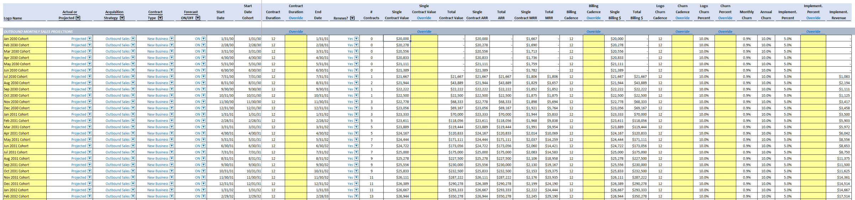Select yellow Churn Cadence Override cell for Apr 2030 Cohort
The height and width of the screenshot is (200, 855).
click(683, 58)
